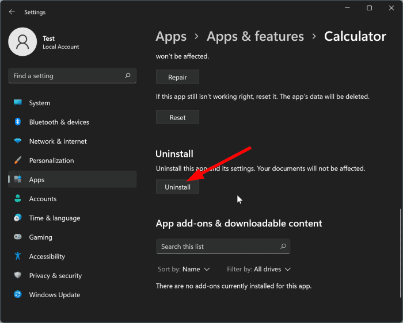Open Bluetooth & devices icon

(18, 122)
